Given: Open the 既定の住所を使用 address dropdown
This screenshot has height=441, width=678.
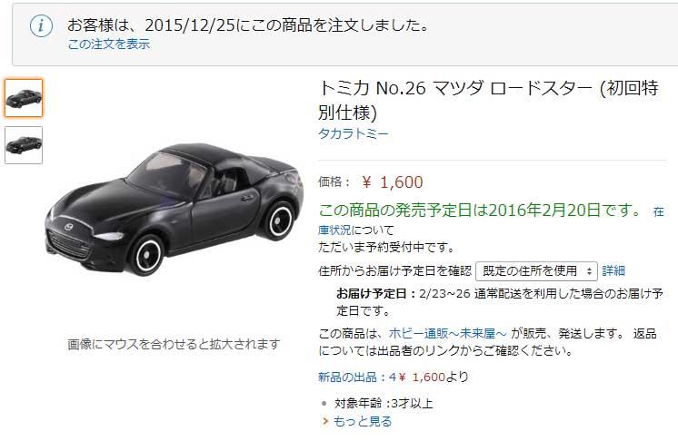Looking at the screenshot, I should (536, 271).
